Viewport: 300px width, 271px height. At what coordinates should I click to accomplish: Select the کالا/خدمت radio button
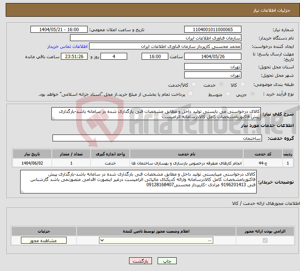tap(194, 84)
